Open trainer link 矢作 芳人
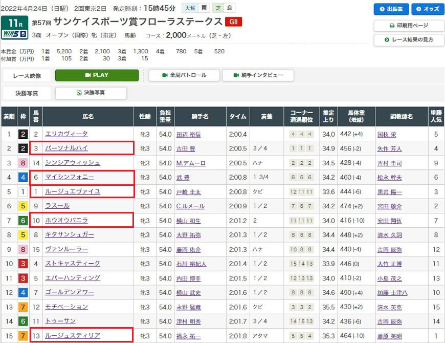 pos(389,148)
